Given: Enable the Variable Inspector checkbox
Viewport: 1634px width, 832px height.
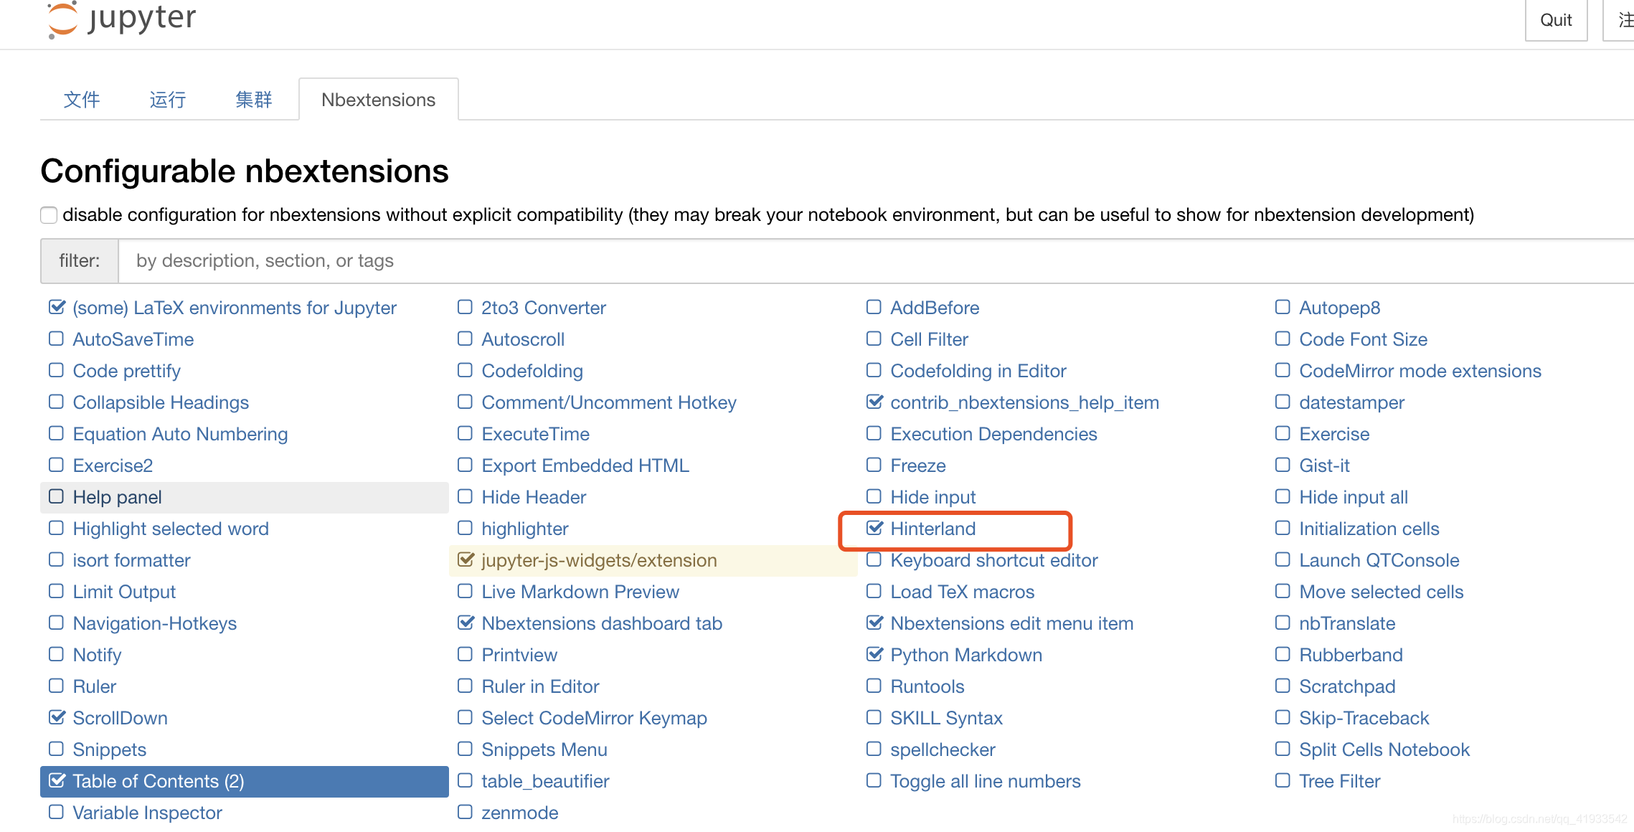Looking at the screenshot, I should click(x=56, y=813).
